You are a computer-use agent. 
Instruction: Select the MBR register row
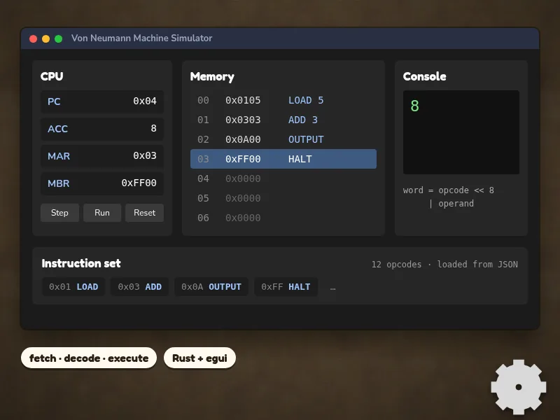[102, 183]
